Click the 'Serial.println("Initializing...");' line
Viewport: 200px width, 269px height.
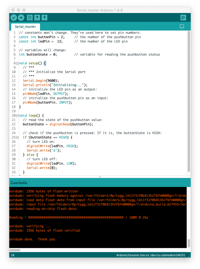(55, 85)
